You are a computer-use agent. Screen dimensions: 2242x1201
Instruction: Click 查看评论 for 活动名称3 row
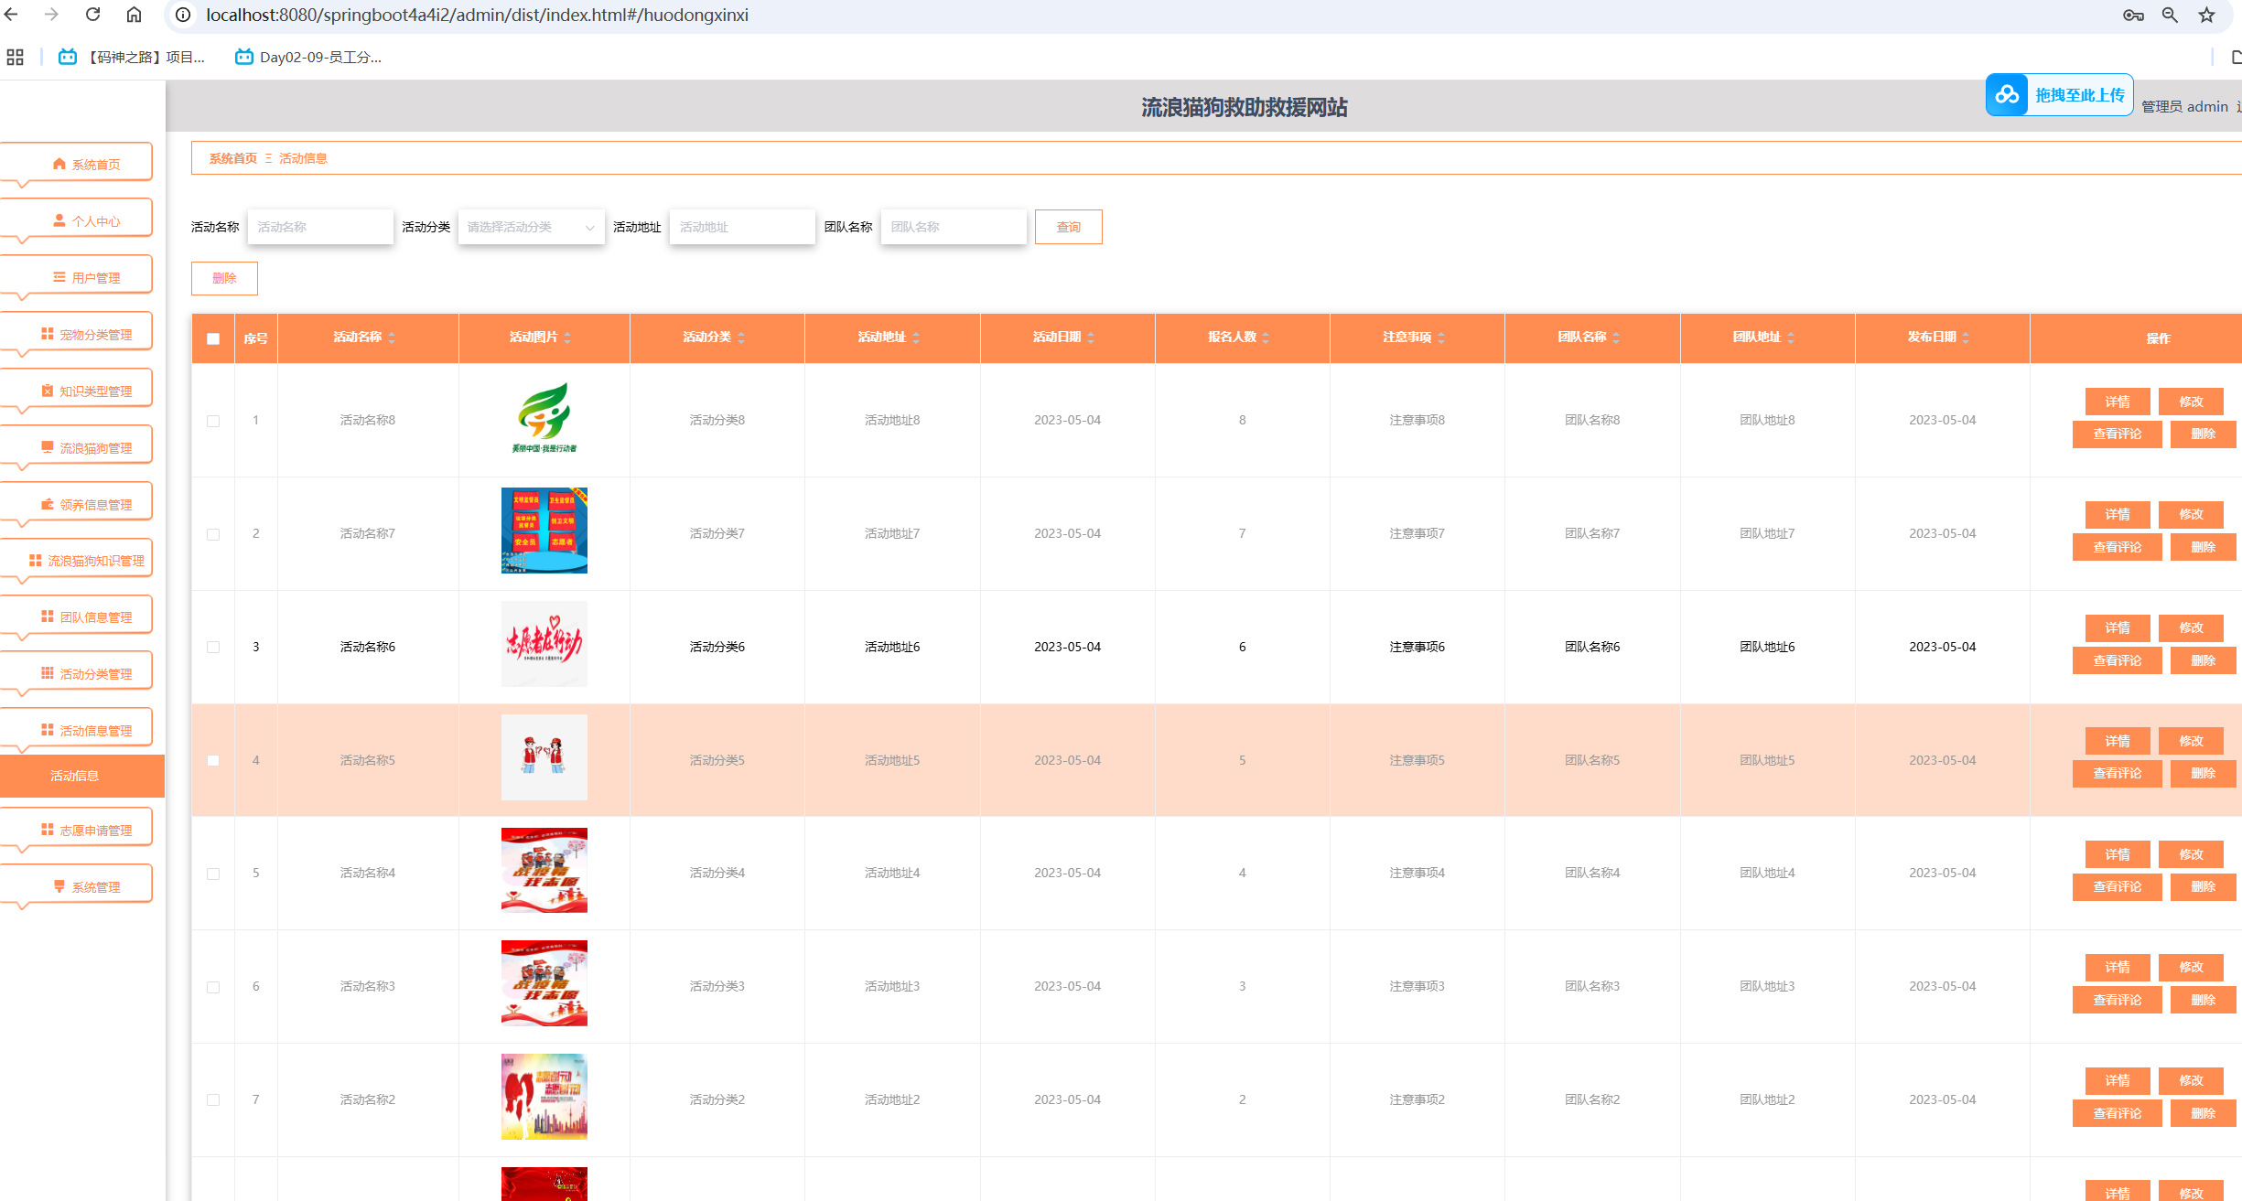coord(2118,1000)
